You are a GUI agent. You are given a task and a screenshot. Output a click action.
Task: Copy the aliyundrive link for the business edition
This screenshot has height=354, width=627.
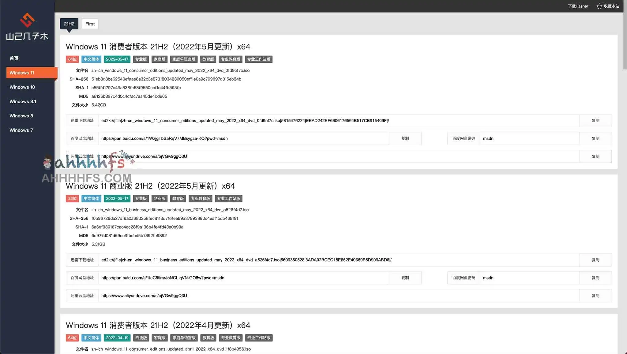tap(595, 295)
